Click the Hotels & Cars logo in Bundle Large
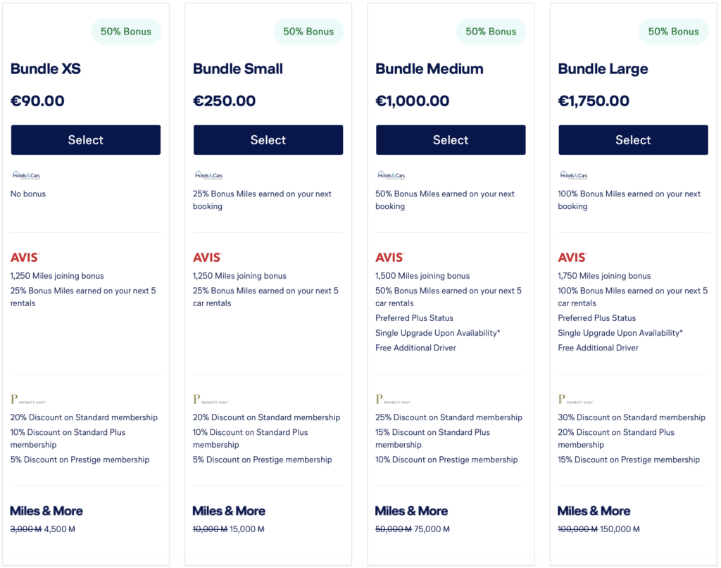721x568 pixels. 574,175
